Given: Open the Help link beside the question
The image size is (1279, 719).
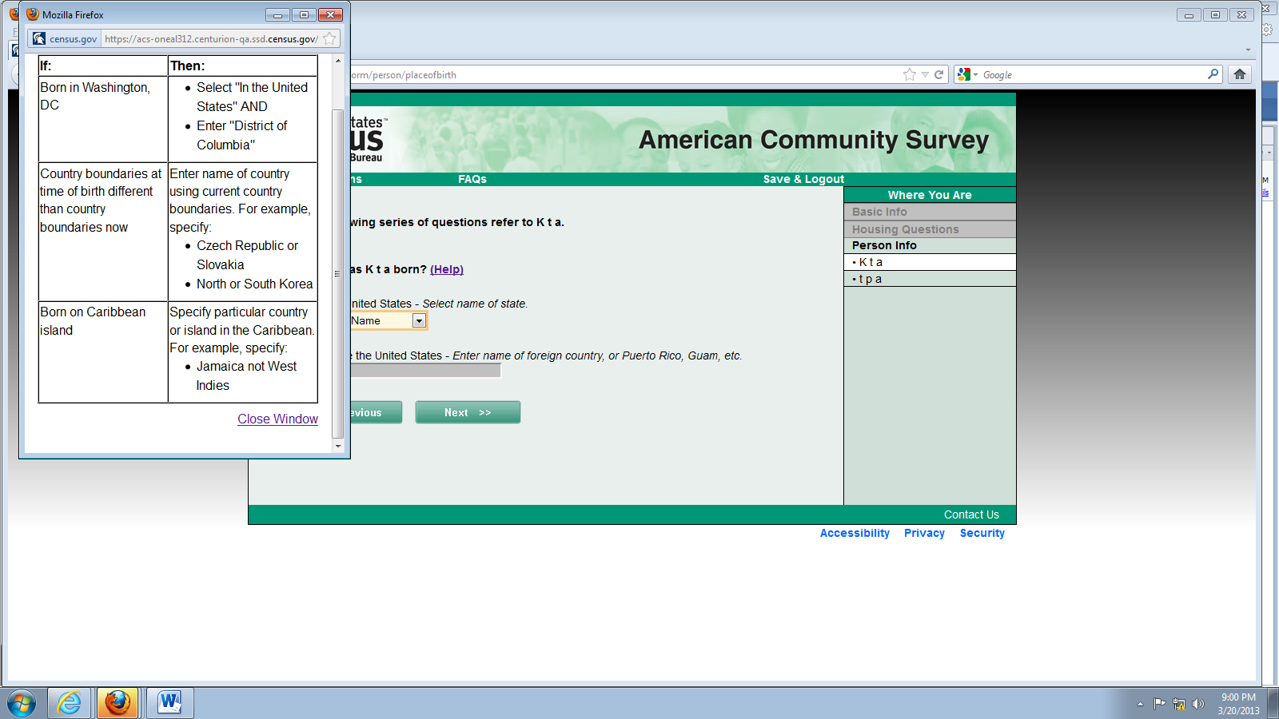Looking at the screenshot, I should [x=446, y=269].
